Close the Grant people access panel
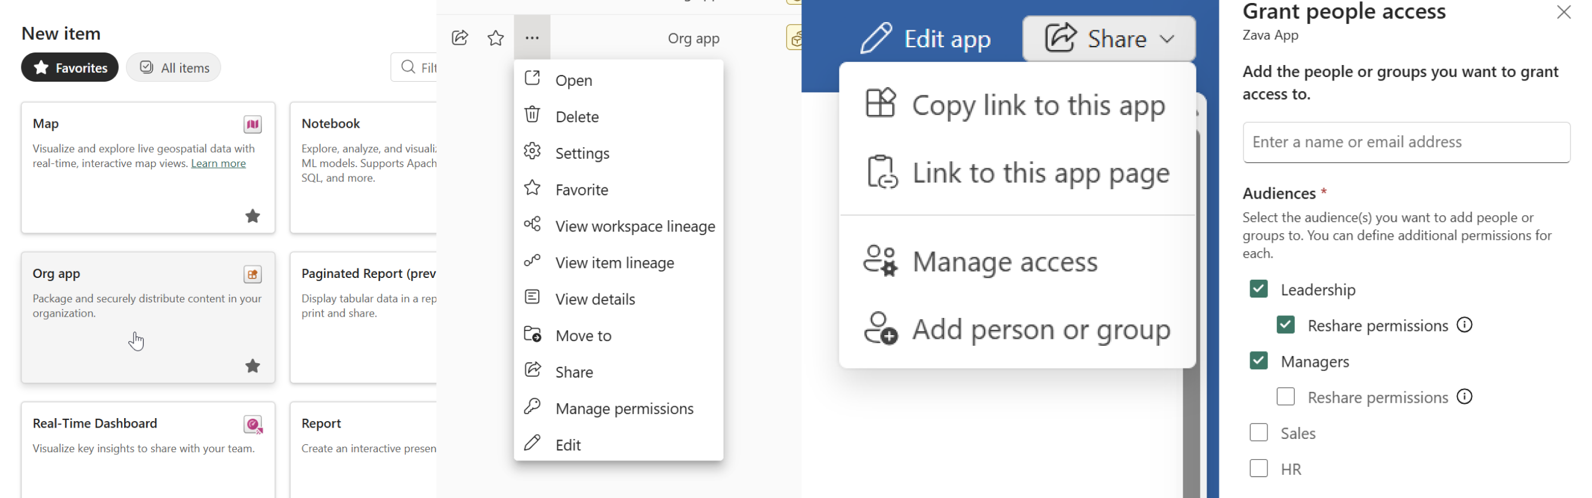1592x498 pixels. 1563,13
